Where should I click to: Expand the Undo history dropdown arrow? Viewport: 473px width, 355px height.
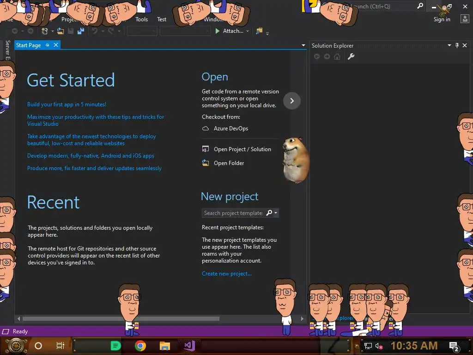pyautogui.click(x=103, y=31)
